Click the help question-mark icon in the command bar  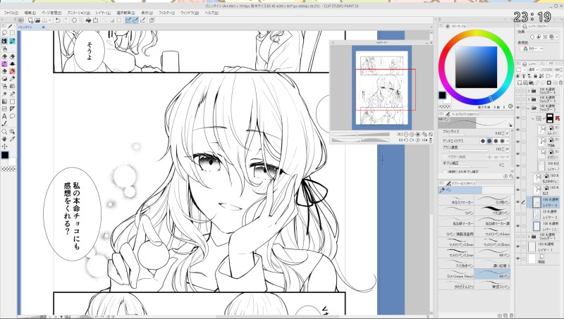tap(152, 20)
